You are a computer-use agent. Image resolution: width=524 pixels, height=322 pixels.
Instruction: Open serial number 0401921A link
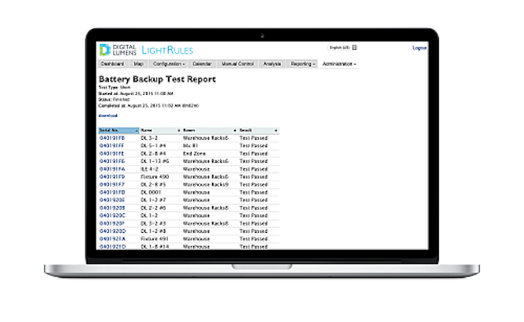click(x=113, y=239)
